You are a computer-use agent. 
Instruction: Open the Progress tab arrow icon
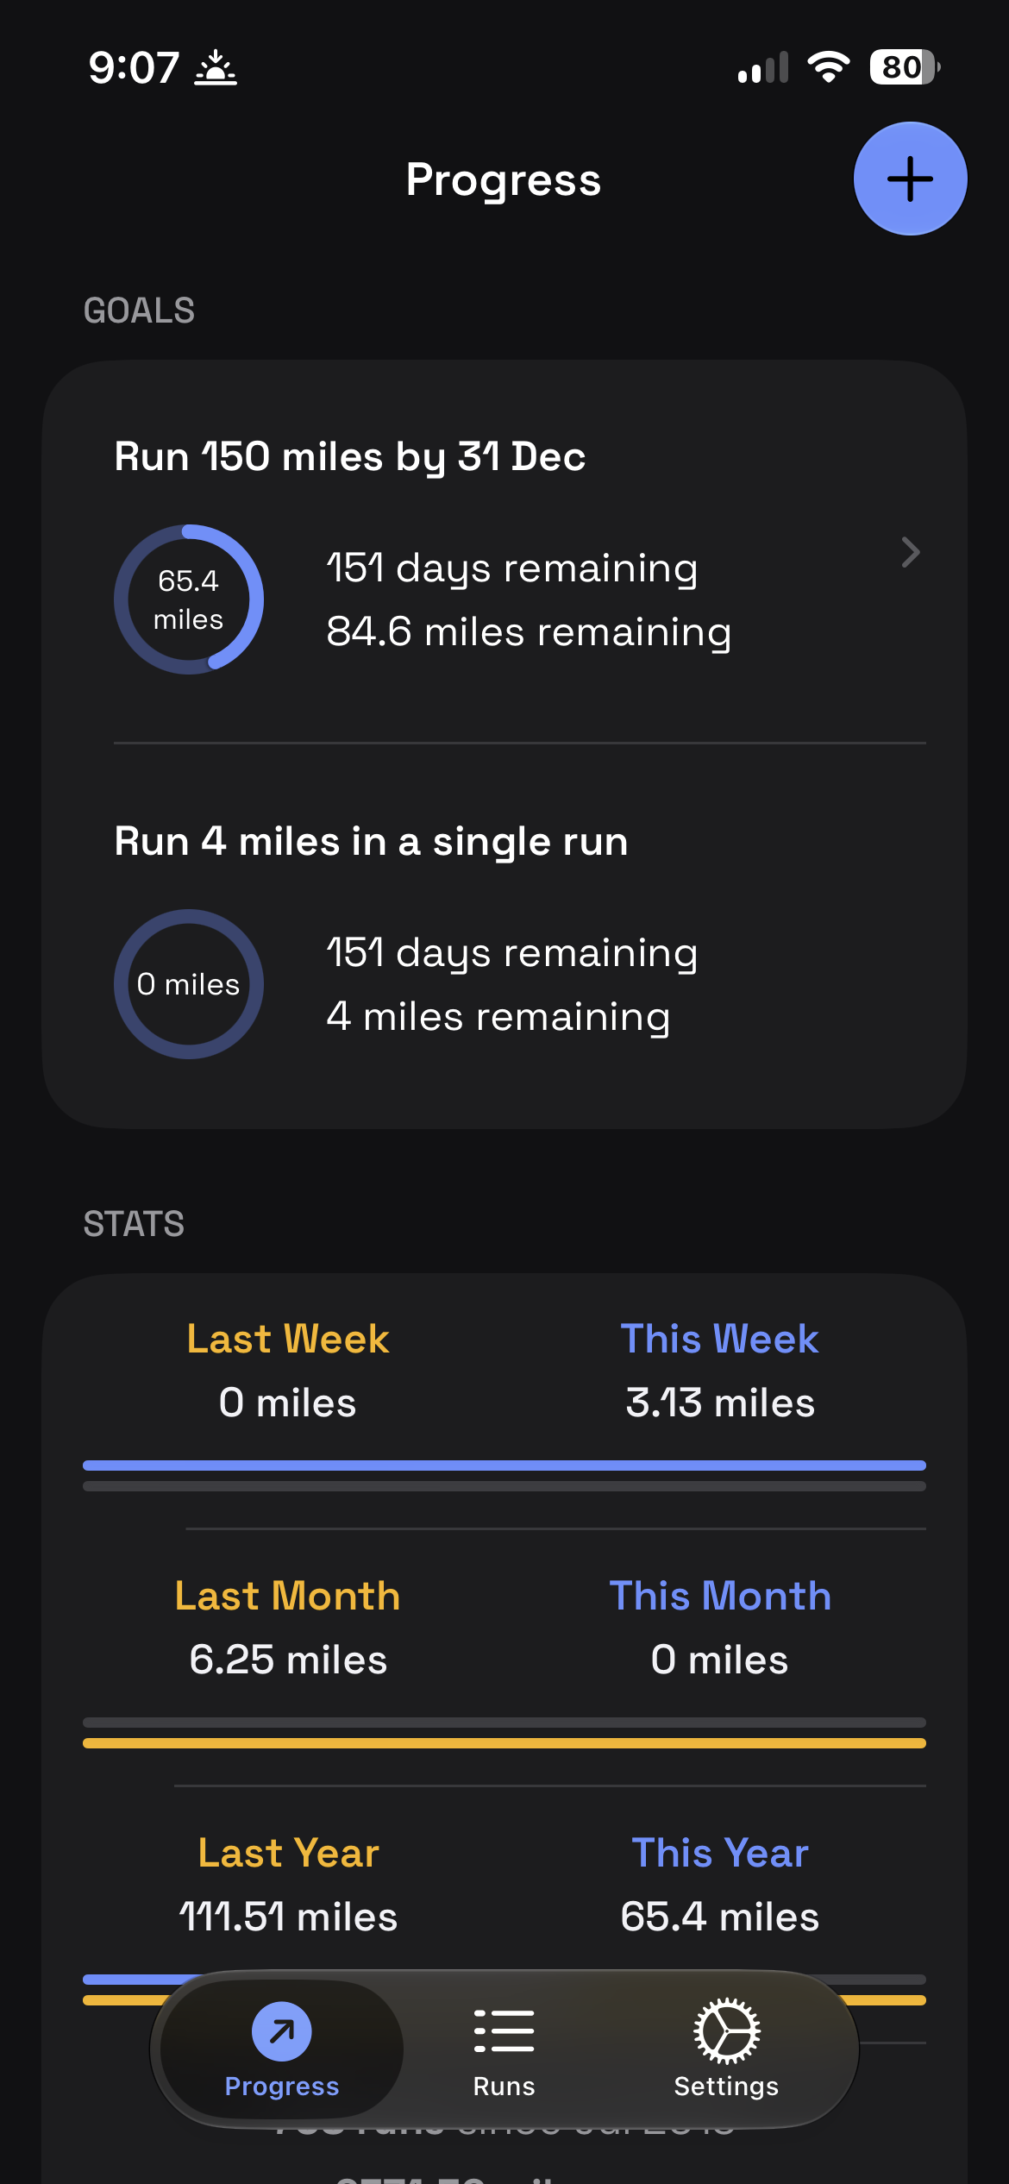[x=282, y=2030]
